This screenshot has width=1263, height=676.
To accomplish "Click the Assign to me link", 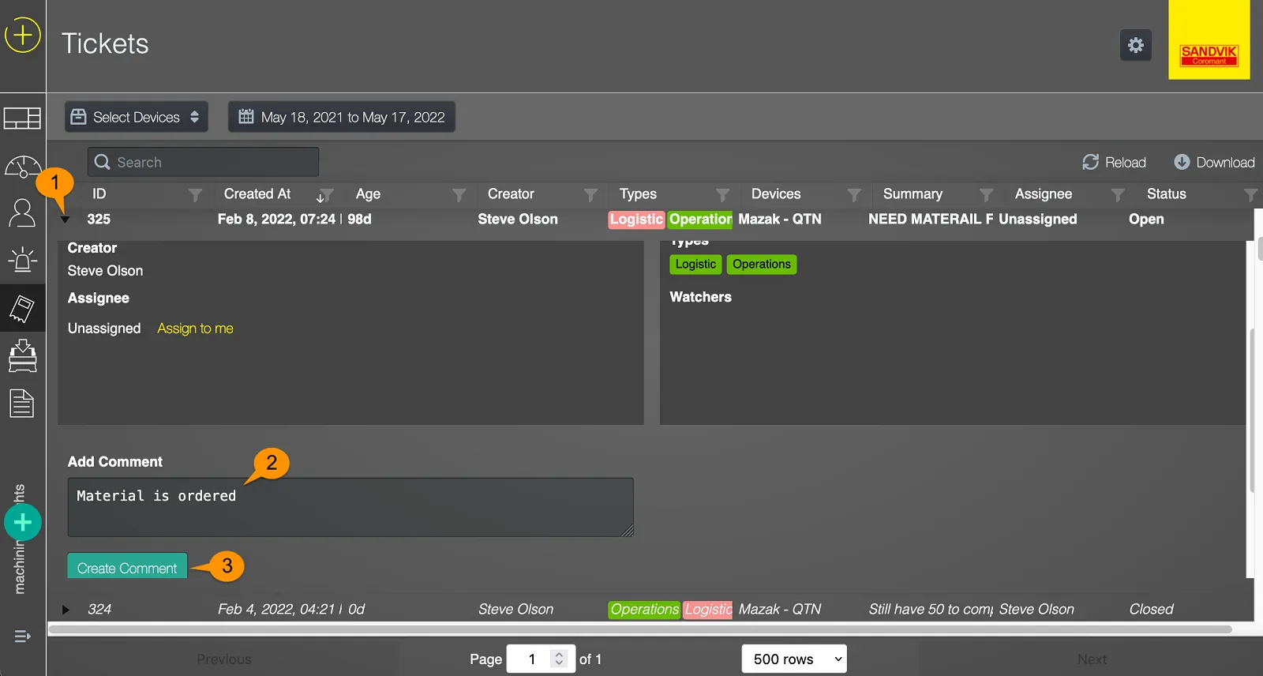I will [195, 329].
